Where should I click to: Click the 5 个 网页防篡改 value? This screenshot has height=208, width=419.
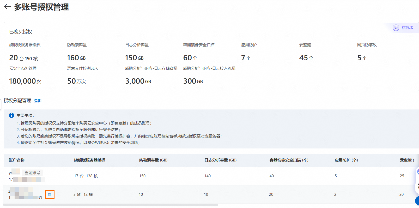tap(362, 58)
